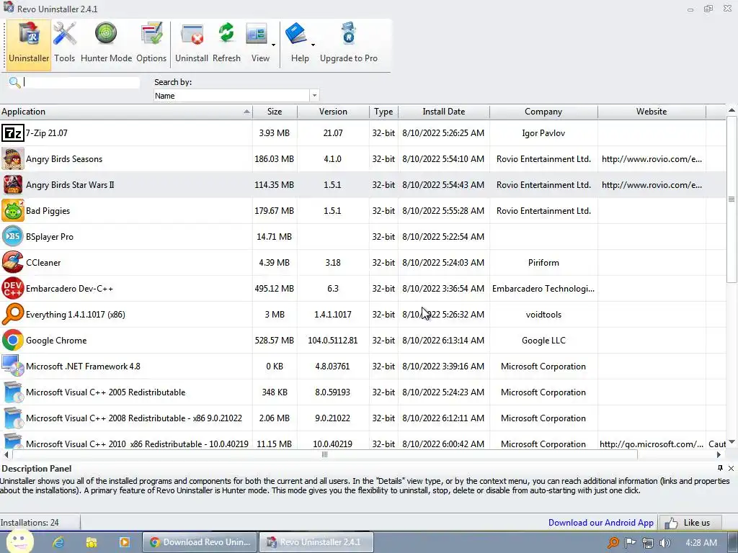
Task: Sort by the Company column header
Action: click(x=543, y=112)
